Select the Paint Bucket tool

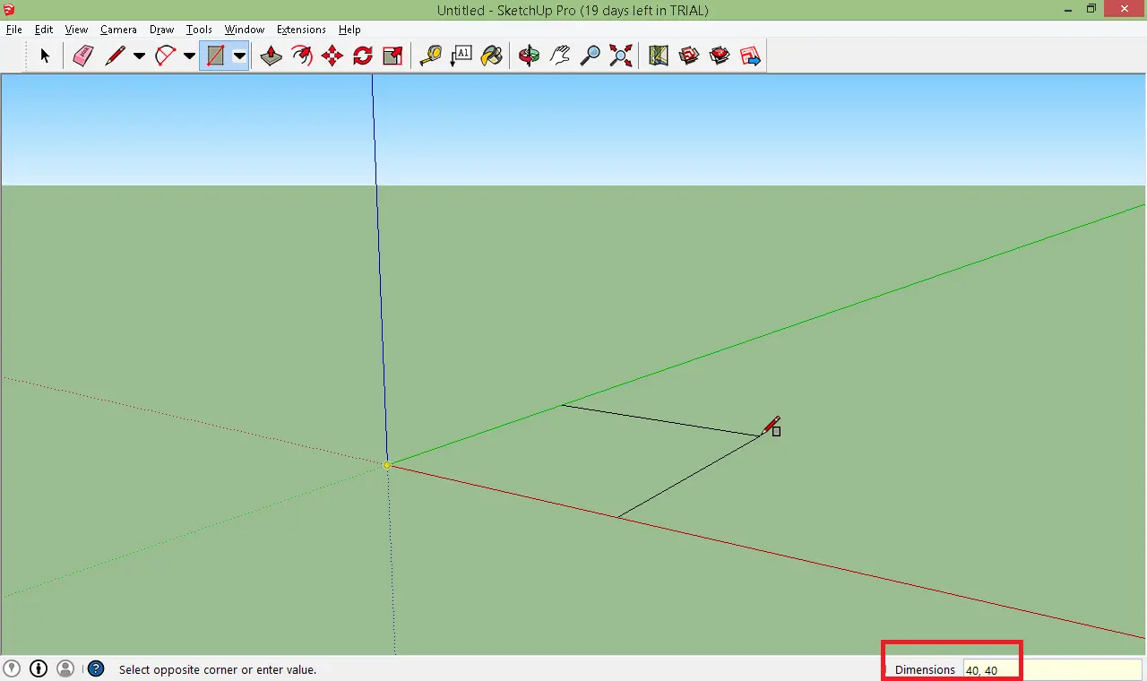pos(491,56)
